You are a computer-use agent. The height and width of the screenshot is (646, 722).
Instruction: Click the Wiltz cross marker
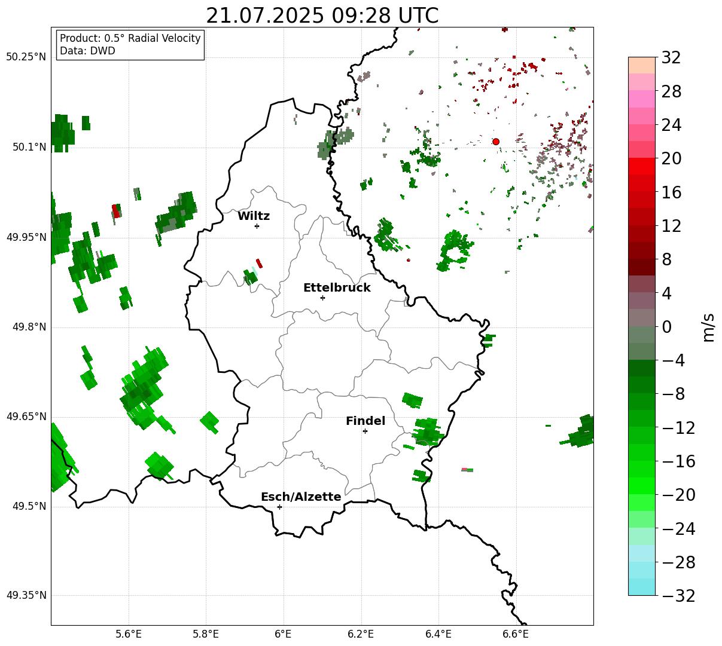(257, 226)
